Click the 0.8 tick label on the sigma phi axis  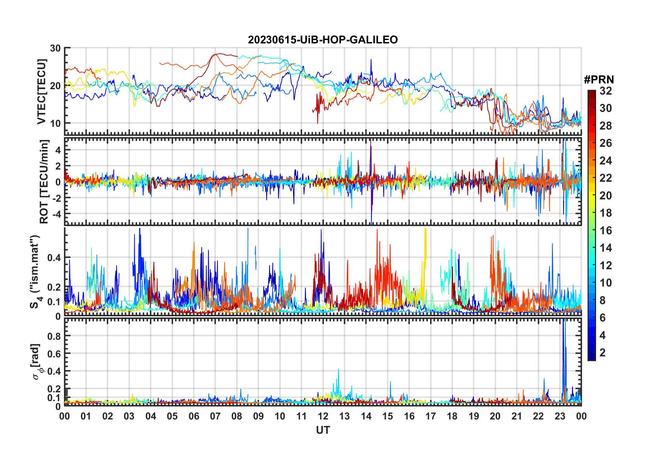[54, 336]
